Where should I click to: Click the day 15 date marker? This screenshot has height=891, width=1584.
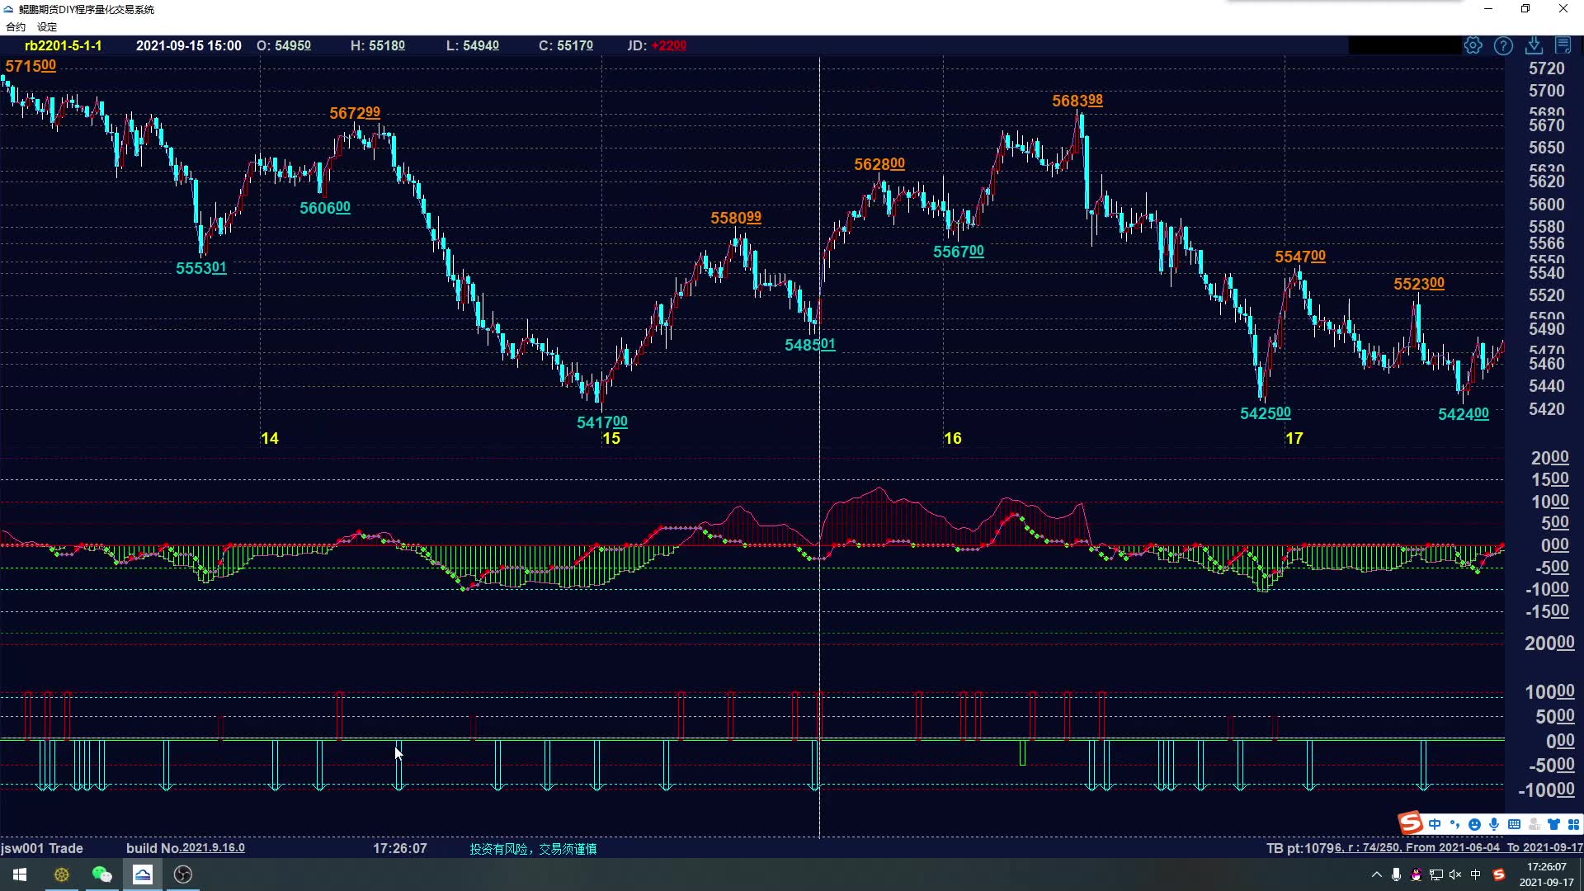(x=610, y=438)
